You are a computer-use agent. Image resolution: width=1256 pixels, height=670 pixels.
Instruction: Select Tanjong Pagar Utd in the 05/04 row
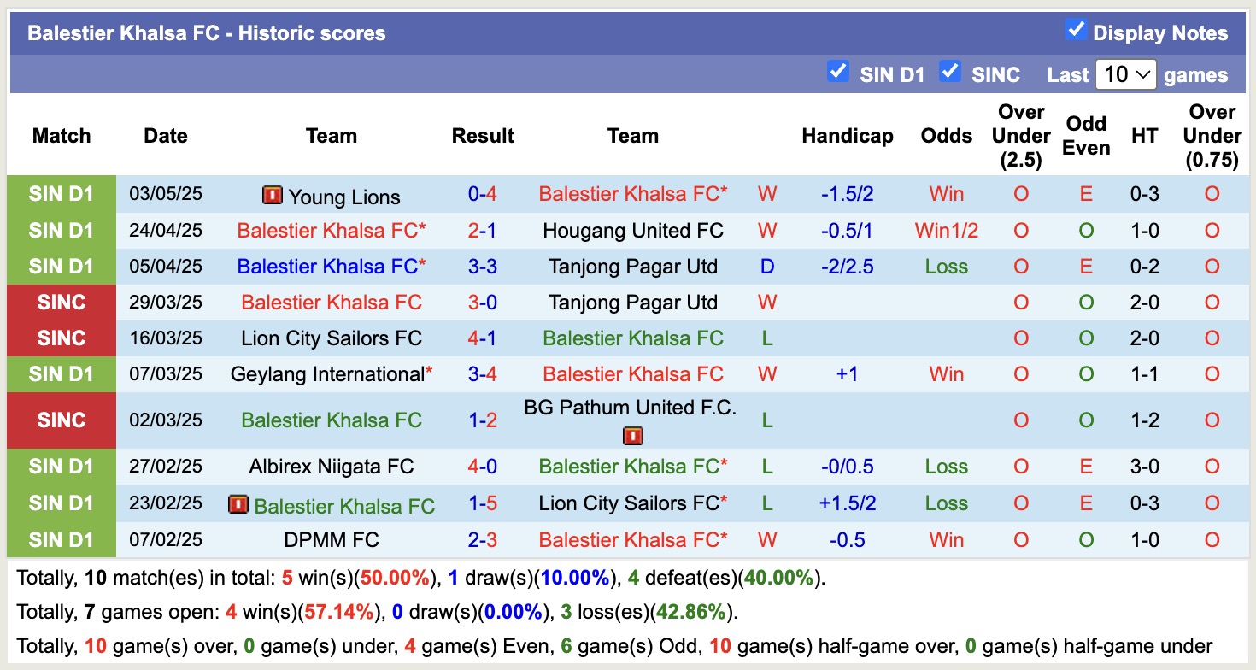632,267
